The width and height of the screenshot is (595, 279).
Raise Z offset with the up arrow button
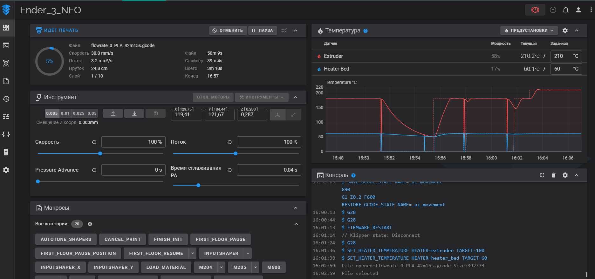pos(113,113)
